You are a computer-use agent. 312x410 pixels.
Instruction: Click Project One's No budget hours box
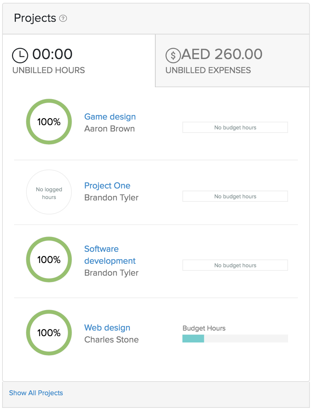coord(235,196)
